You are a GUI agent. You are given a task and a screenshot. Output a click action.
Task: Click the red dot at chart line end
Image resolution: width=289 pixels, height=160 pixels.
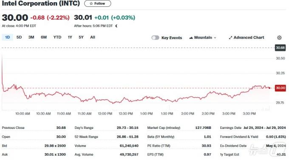[x=269, y=88]
